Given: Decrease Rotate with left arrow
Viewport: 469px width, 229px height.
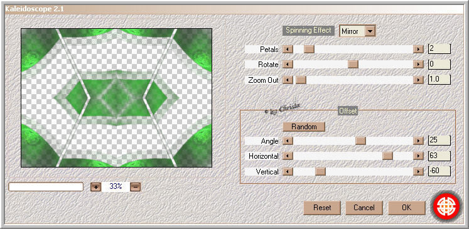Looking at the screenshot, I should (288, 64).
